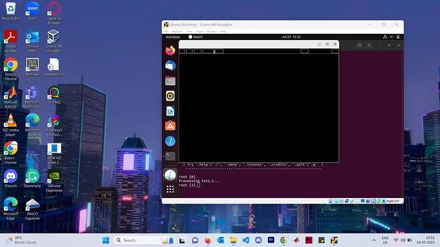Click VirtualBox audio status icon

click(x=342, y=201)
